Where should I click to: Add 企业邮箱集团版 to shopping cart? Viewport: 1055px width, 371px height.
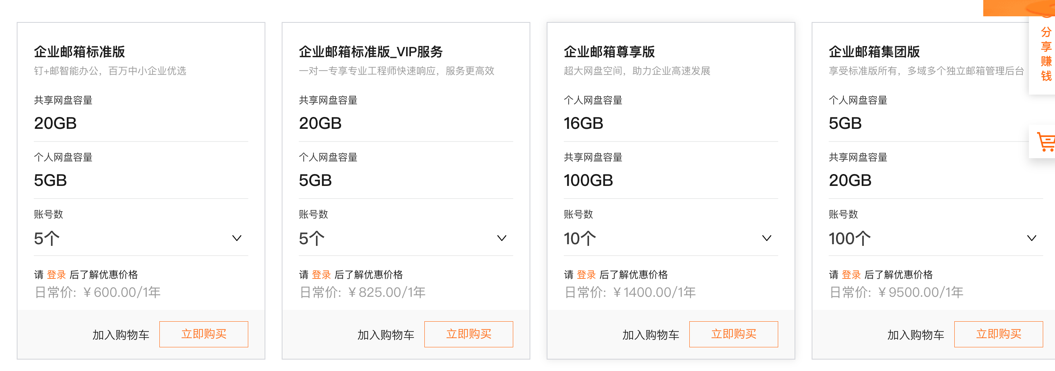click(916, 335)
